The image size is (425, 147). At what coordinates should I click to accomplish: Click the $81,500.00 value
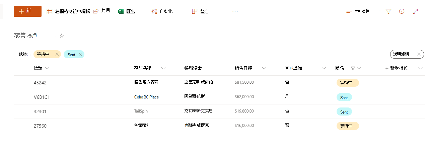click(x=244, y=82)
